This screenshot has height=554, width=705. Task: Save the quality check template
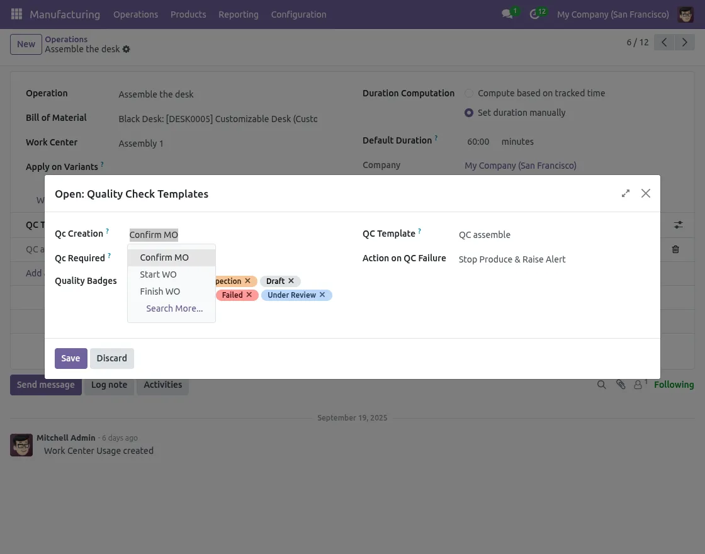pyautogui.click(x=70, y=358)
